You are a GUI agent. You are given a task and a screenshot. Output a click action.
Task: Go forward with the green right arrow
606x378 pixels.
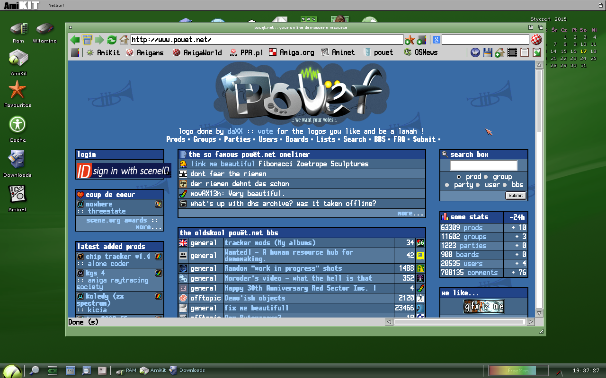(99, 40)
